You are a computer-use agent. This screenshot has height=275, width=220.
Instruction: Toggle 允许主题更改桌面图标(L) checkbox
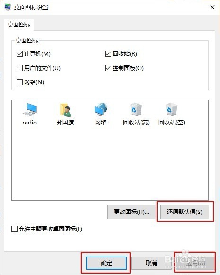[x=14, y=229]
